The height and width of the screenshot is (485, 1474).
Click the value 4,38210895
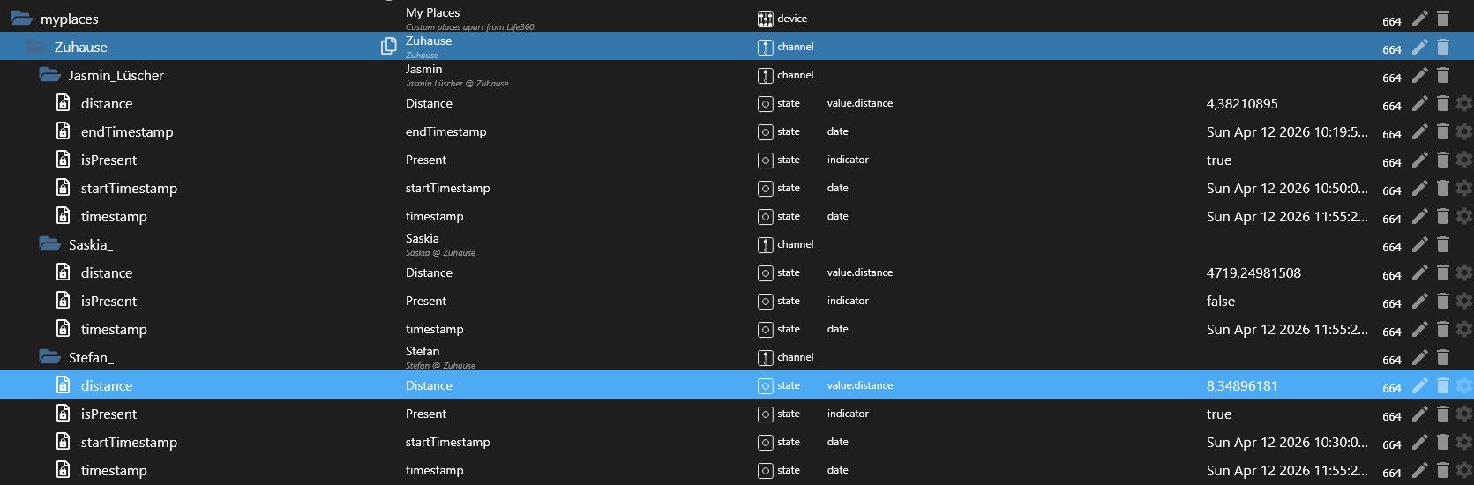[1242, 103]
